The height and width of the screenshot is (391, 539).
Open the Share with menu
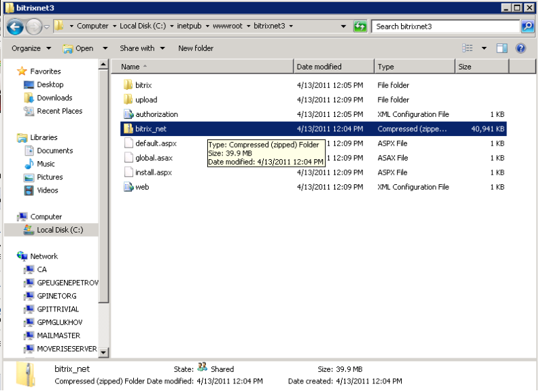coord(142,48)
